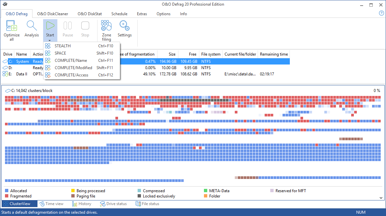Screen dimensions: 386x216
Task: Open the Options tab
Action: pyautogui.click(x=163, y=14)
